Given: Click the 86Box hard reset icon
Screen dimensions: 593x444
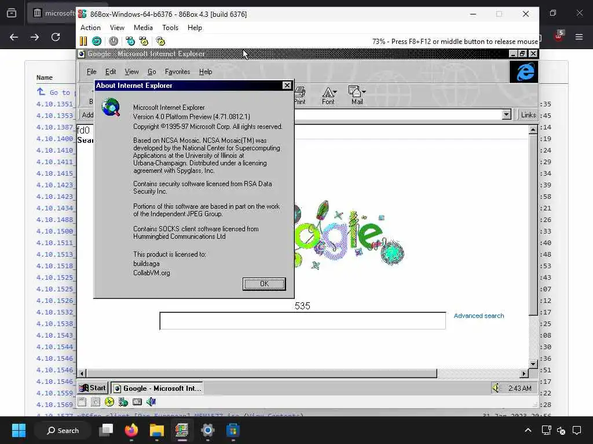Looking at the screenshot, I should 97,41.
